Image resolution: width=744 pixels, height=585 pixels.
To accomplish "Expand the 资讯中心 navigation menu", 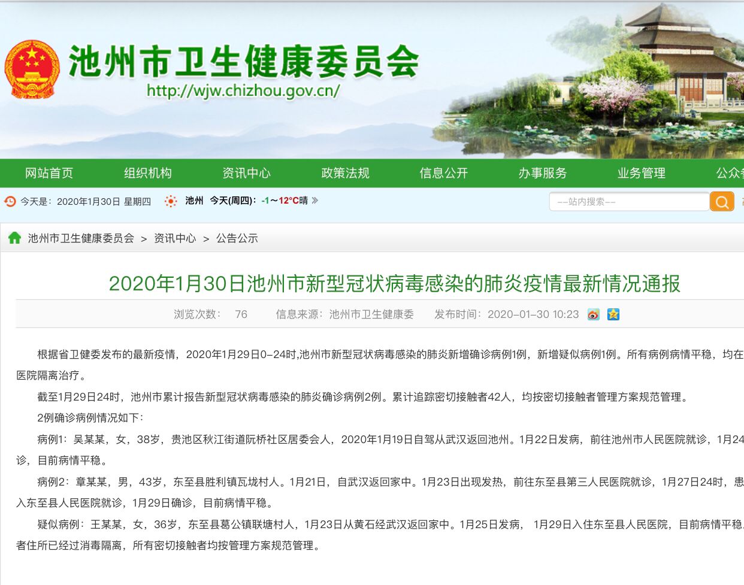I will click(246, 173).
